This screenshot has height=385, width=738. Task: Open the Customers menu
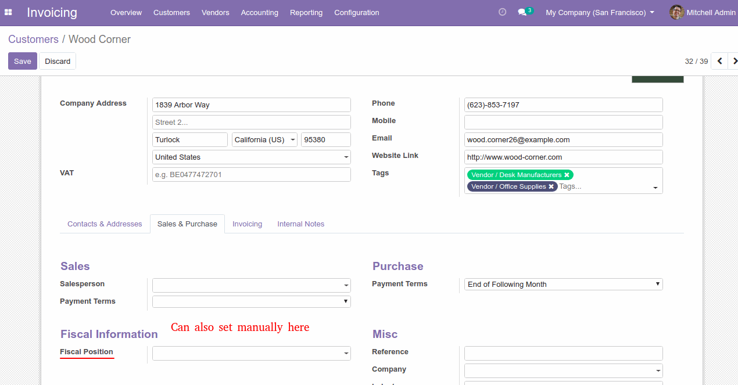pyautogui.click(x=171, y=12)
